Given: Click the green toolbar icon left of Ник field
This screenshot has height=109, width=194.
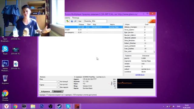Looking at the screenshot, I should coord(67,21).
